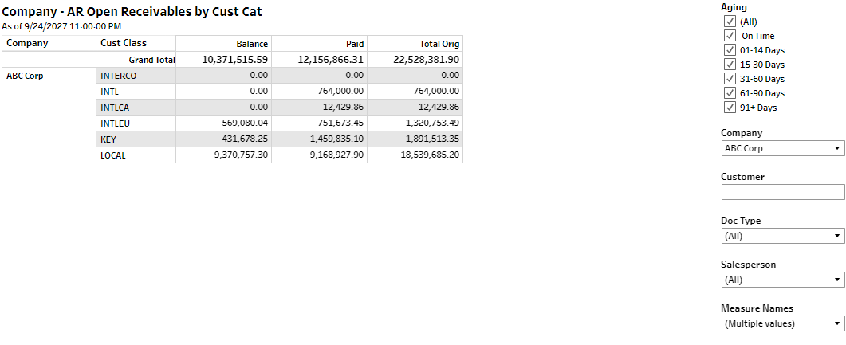Select the ABC Corp company row label
Image resolution: width=846 pixels, height=345 pixels.
tap(25, 77)
